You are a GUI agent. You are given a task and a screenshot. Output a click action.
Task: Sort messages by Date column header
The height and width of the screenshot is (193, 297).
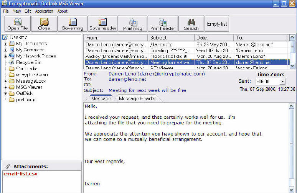(x=214, y=38)
